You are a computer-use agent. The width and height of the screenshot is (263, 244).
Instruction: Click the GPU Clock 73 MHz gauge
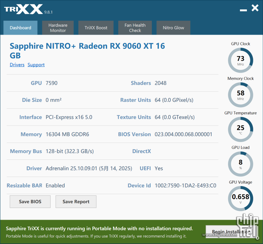pyautogui.click(x=240, y=60)
